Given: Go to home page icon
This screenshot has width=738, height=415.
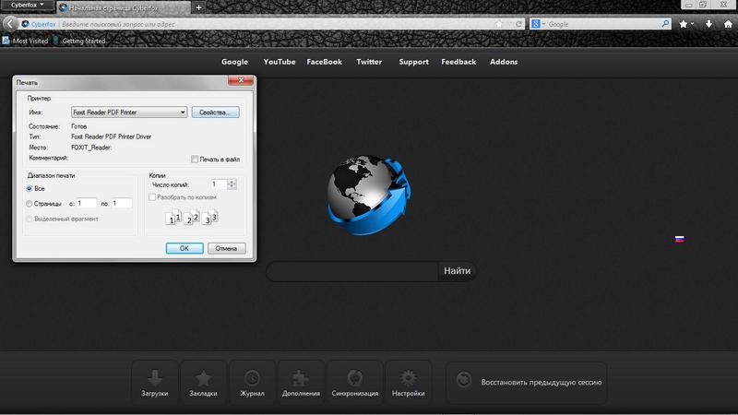Looking at the screenshot, I should click(728, 24).
